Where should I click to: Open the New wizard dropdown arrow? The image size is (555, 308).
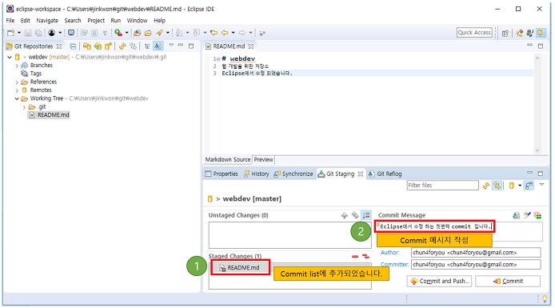pos(19,33)
